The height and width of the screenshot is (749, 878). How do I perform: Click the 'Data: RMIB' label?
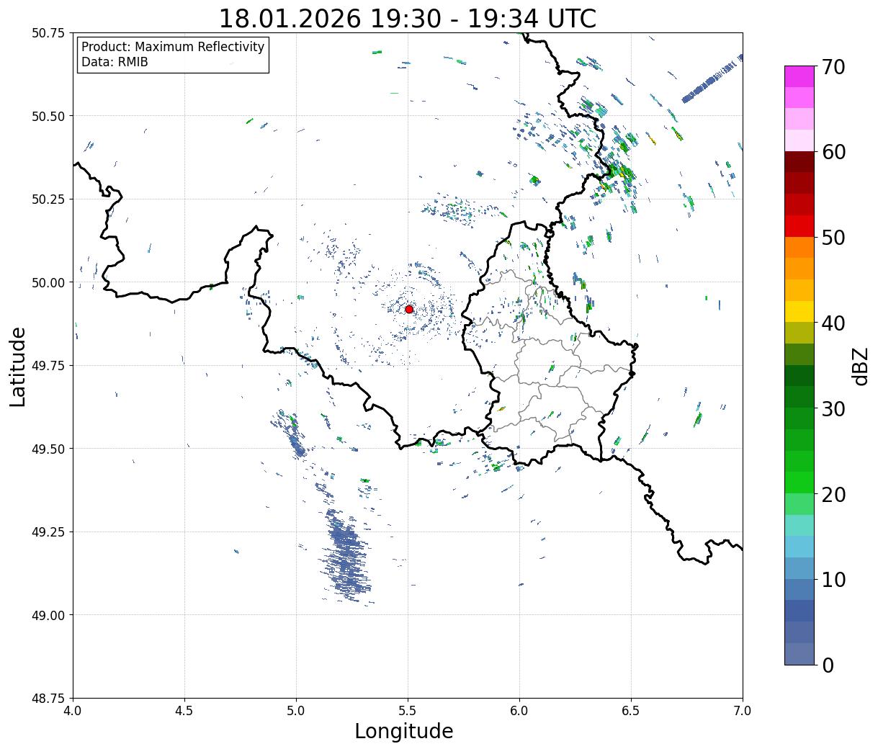tap(115, 62)
